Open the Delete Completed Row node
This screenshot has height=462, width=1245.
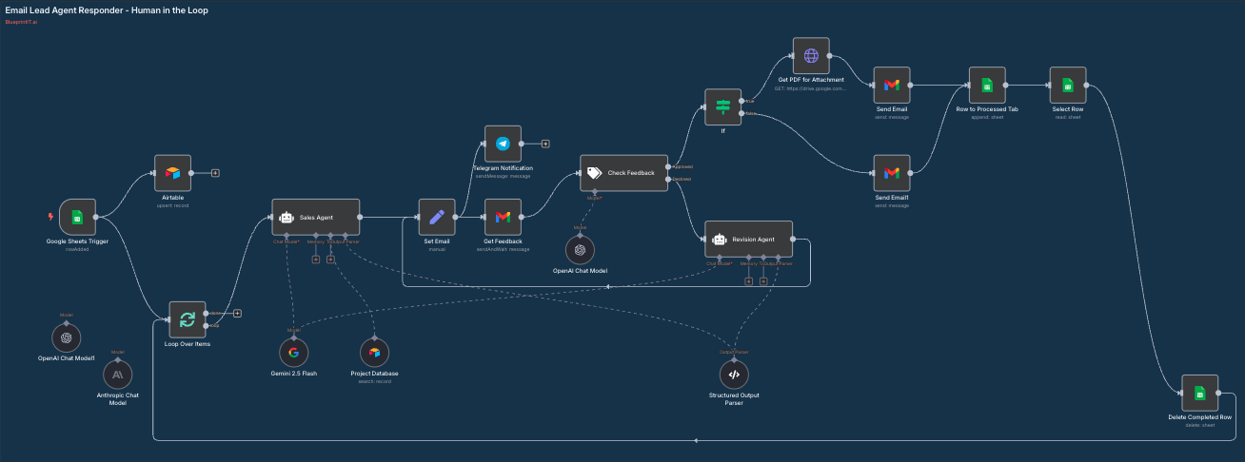(1199, 393)
